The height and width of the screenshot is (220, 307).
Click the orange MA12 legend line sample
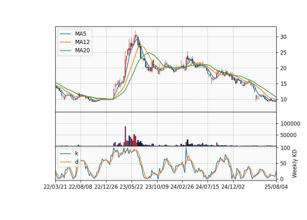click(65, 42)
